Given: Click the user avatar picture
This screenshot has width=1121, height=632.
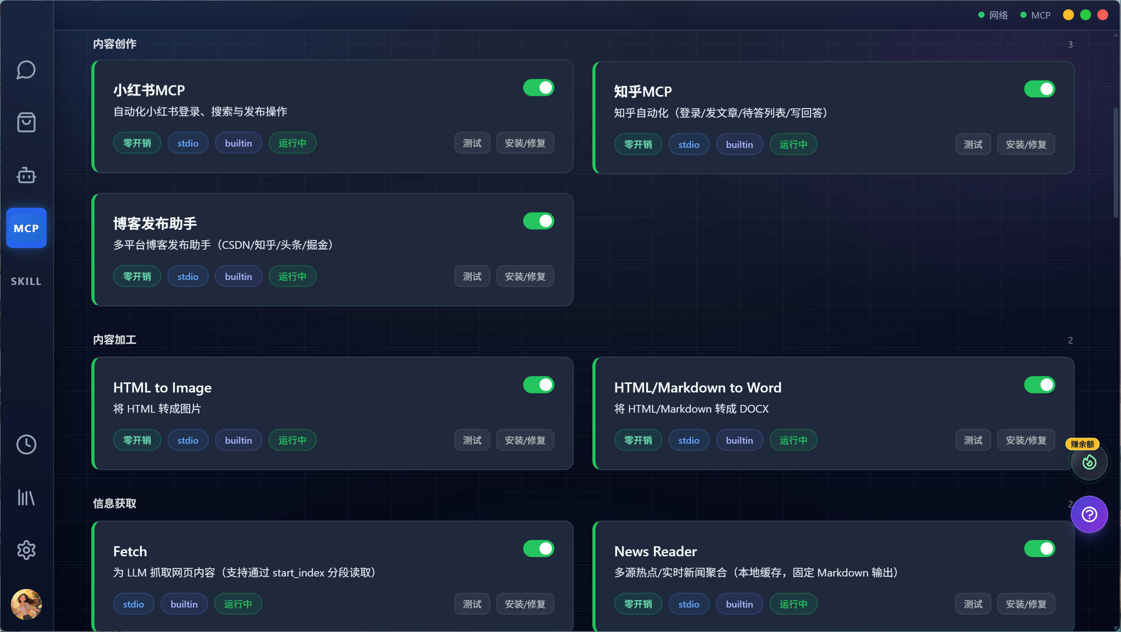Looking at the screenshot, I should click(x=26, y=604).
